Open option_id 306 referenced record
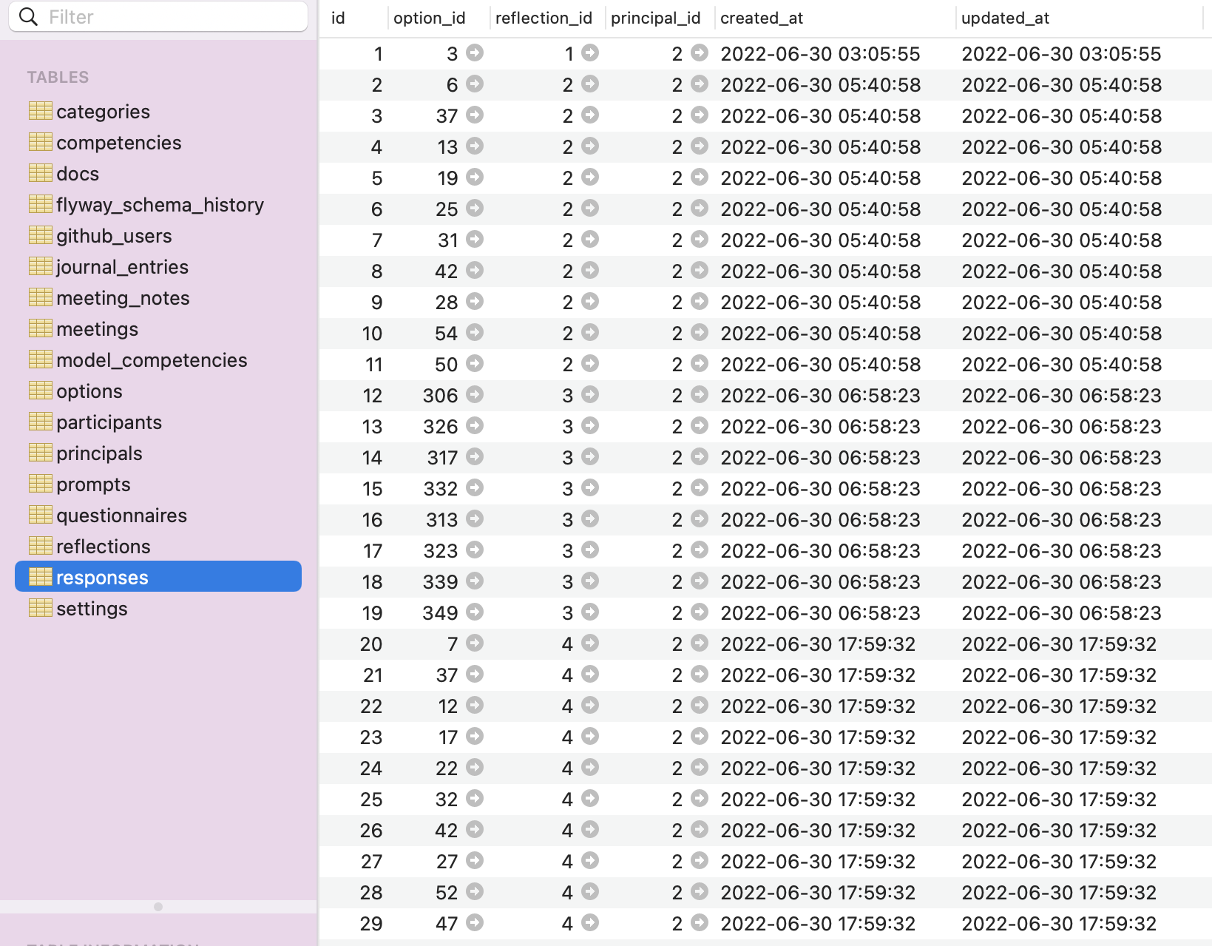Screen dimensions: 1212x946 475,396
